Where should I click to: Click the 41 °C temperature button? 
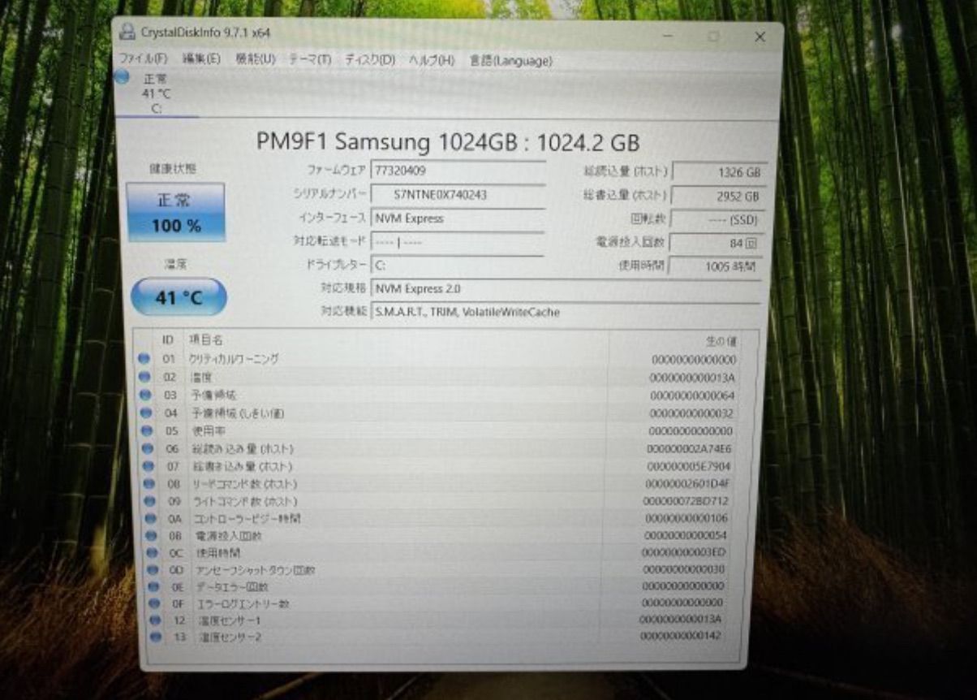179,297
